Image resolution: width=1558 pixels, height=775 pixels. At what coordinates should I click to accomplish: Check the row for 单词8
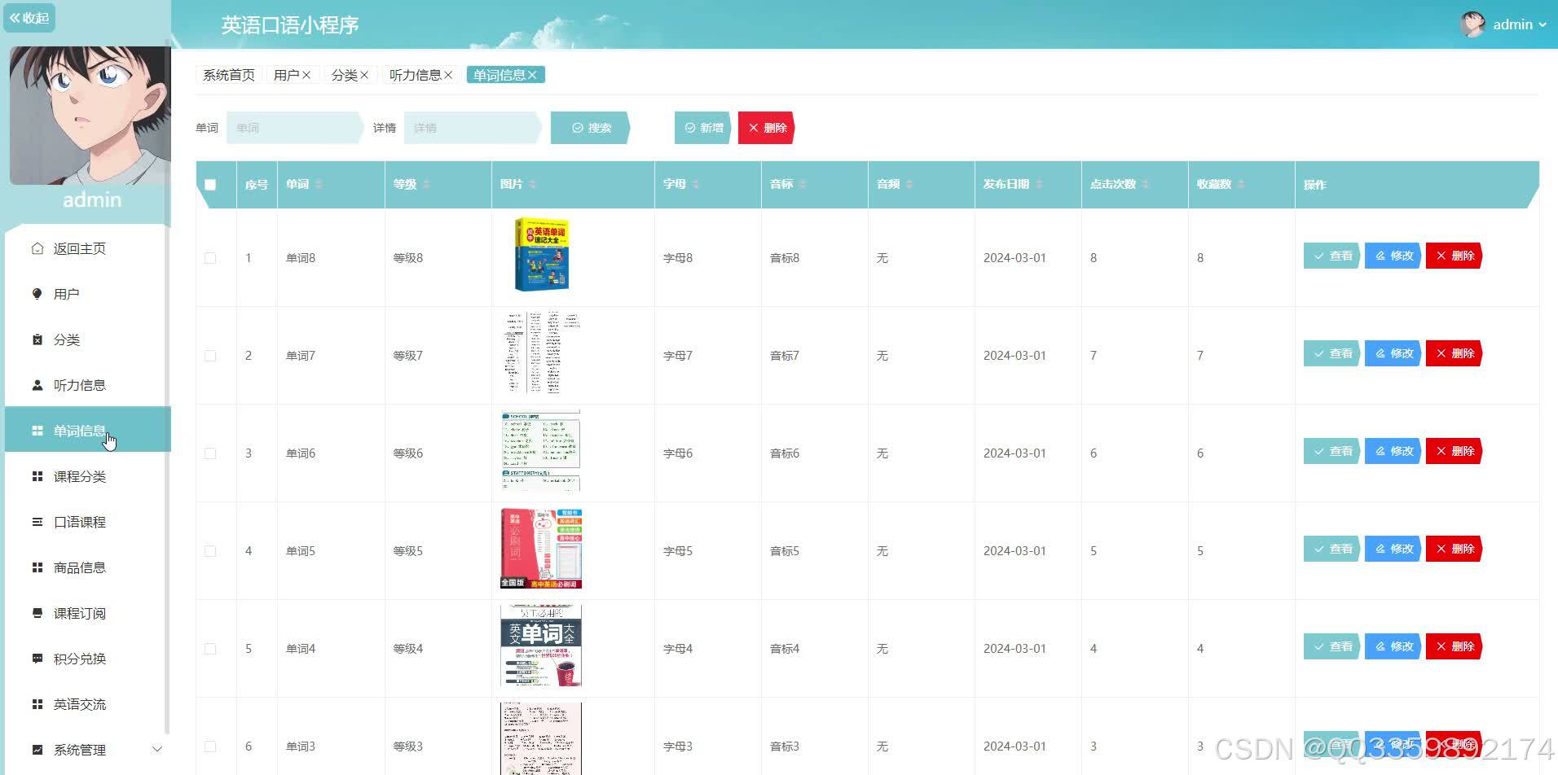[210, 258]
